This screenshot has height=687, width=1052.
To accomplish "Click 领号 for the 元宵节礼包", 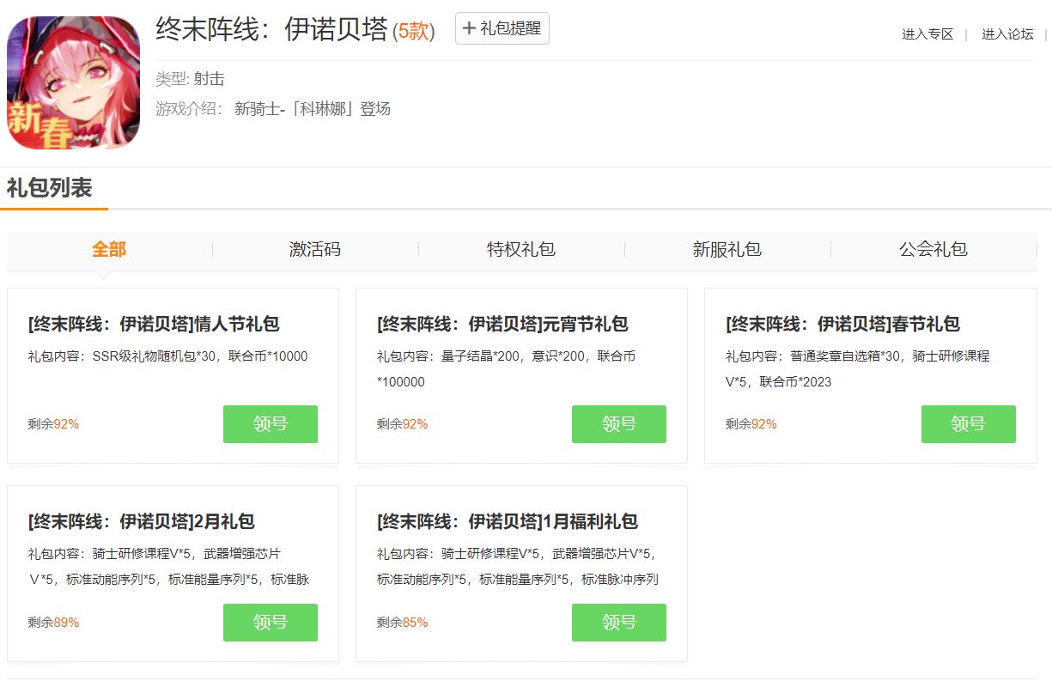I will [619, 424].
